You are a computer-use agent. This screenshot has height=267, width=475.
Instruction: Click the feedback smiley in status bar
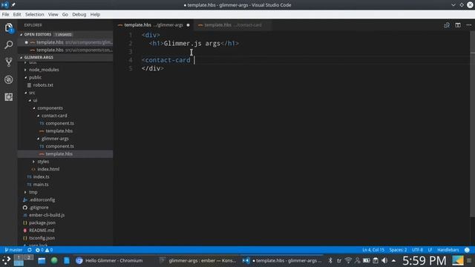(467, 250)
